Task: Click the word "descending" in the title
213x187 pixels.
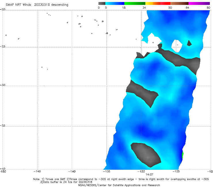Action: pyautogui.click(x=60, y=5)
